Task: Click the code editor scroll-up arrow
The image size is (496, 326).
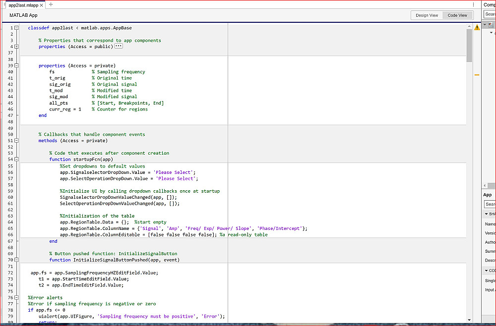Action: 469,27
